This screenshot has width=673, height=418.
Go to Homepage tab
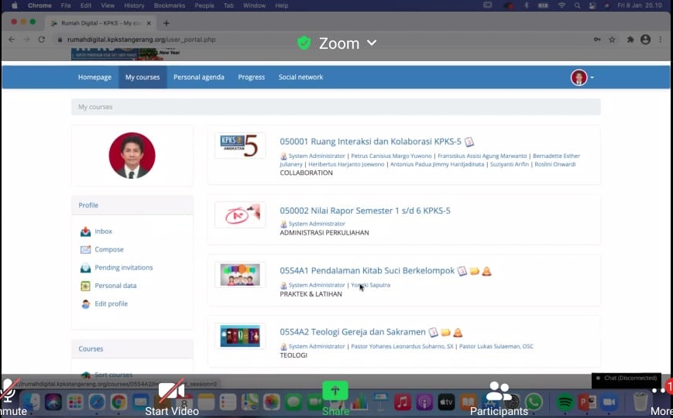click(x=94, y=77)
